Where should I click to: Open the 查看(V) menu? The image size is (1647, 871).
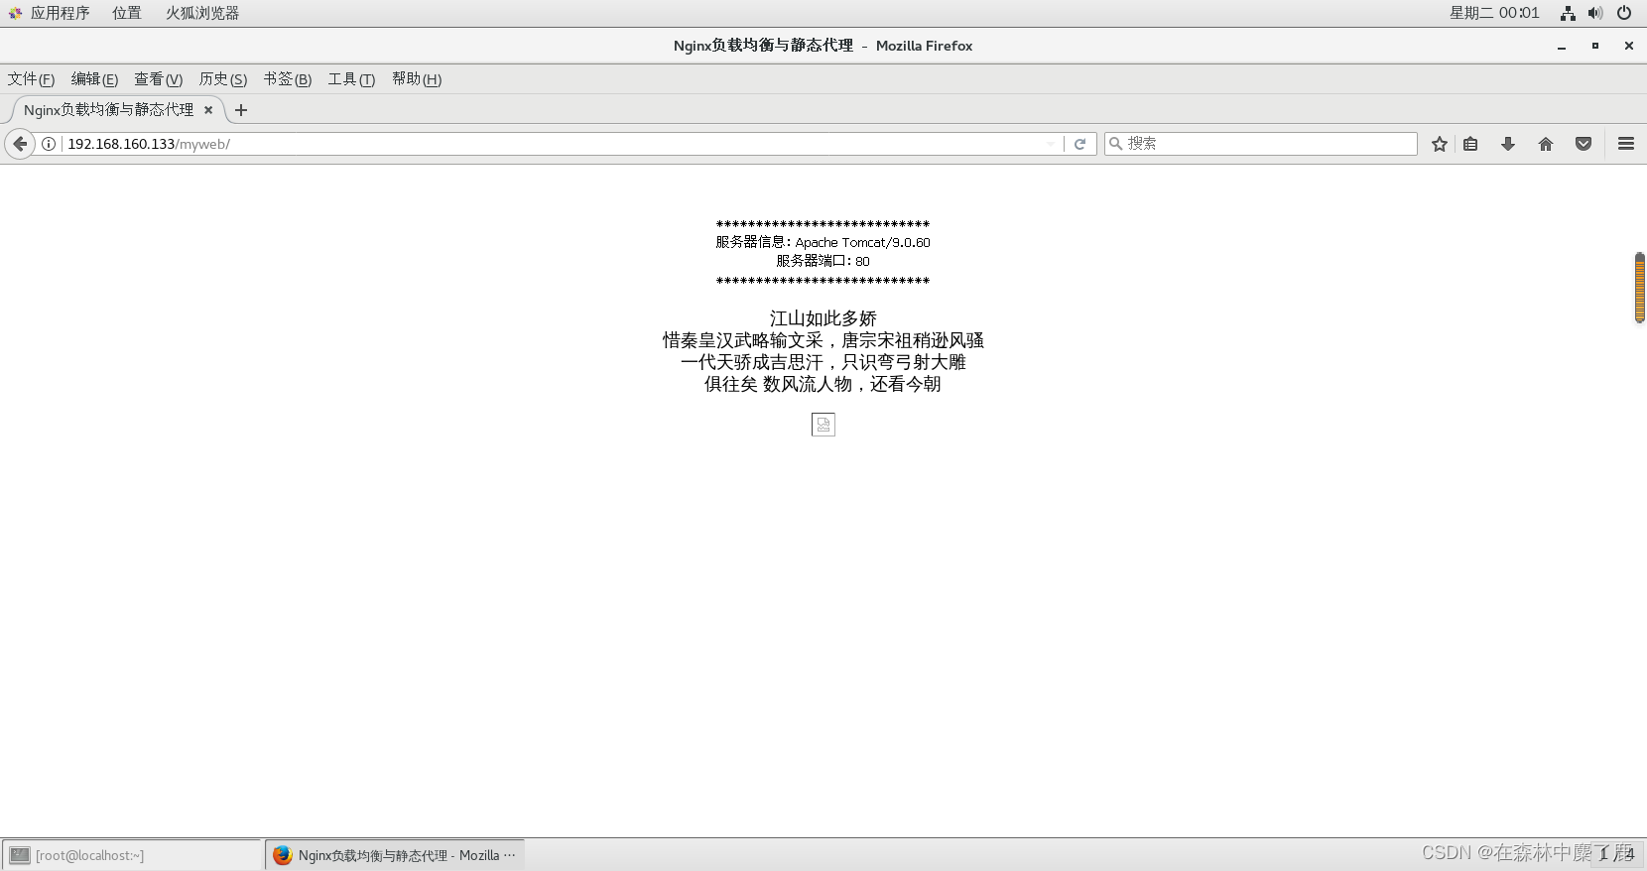point(159,79)
